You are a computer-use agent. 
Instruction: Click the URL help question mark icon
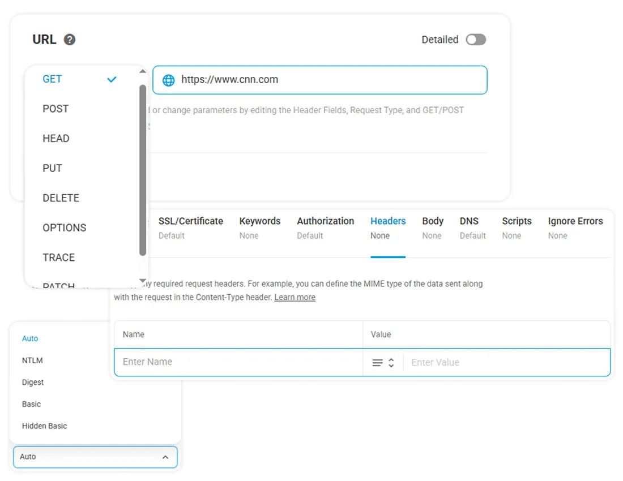(x=70, y=40)
